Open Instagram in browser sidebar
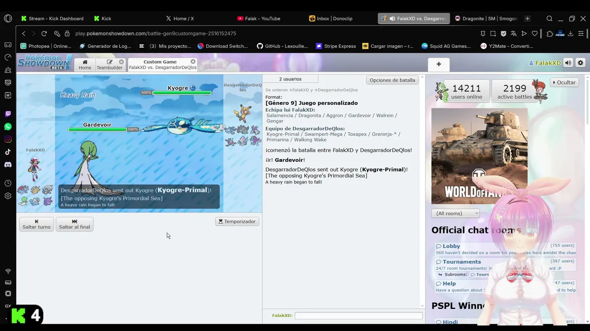The image size is (590, 331). (x=8, y=139)
